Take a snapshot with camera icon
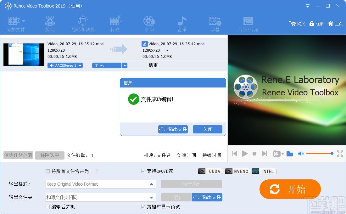 click(276, 154)
